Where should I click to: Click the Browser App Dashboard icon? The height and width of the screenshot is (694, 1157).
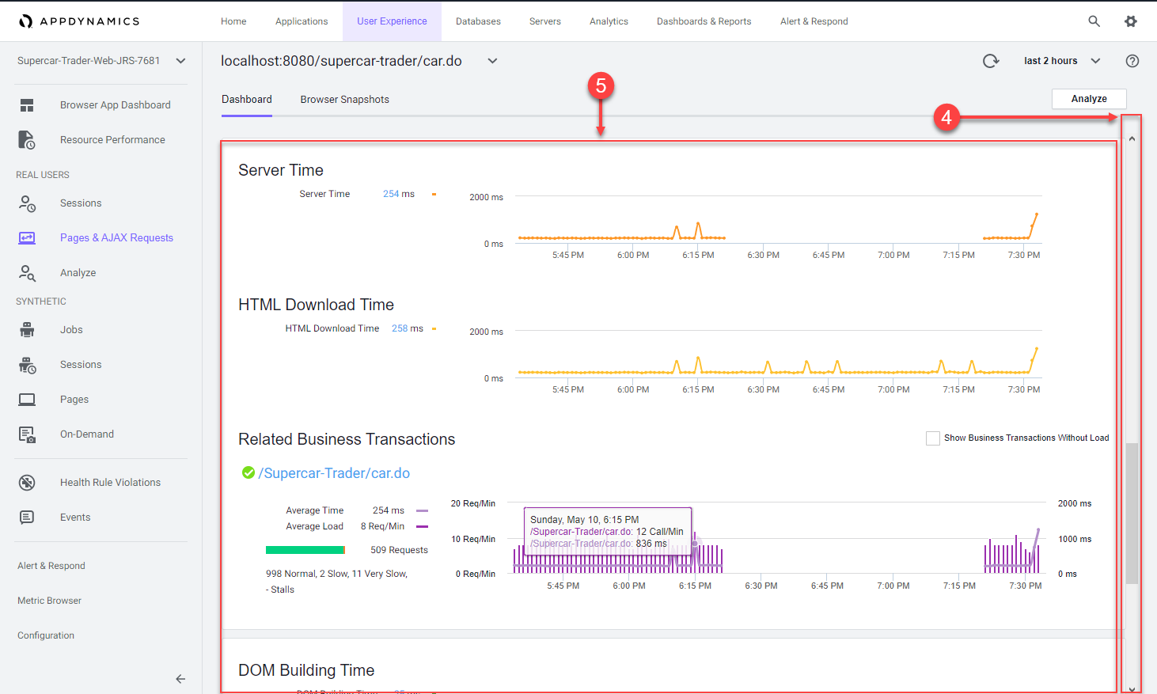coord(27,105)
